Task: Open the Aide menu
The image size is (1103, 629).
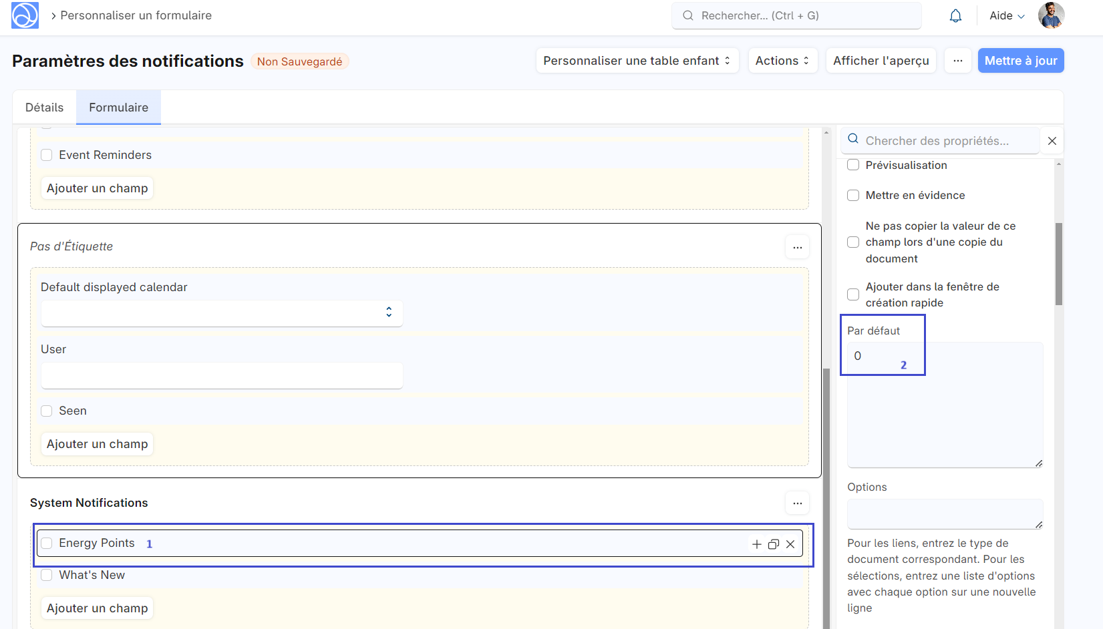Action: pyautogui.click(x=1006, y=15)
